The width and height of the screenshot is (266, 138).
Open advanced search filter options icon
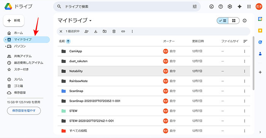tap(195, 6)
